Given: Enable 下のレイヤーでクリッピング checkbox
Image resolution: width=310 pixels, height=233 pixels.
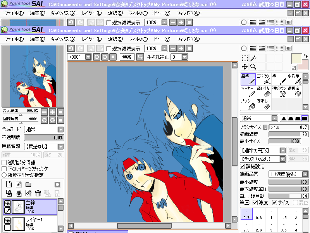Looking at the screenshot, I should click(4, 169).
